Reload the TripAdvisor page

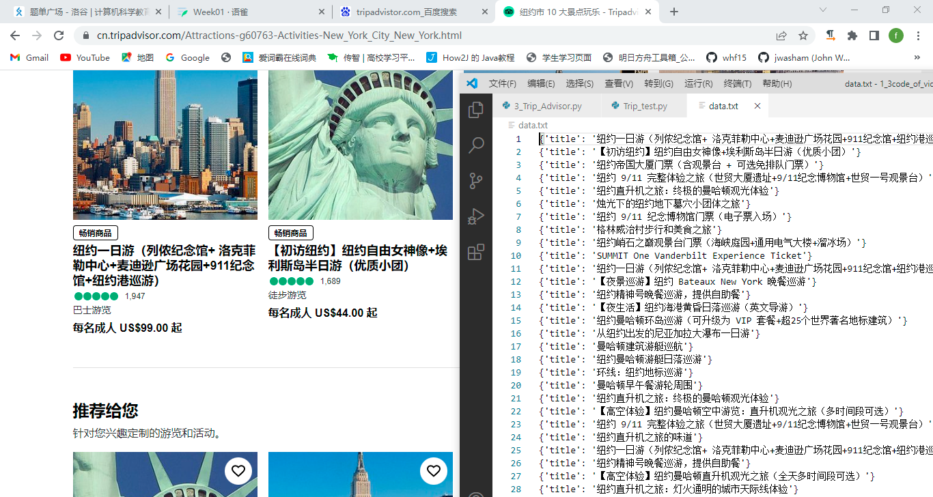pos(59,35)
